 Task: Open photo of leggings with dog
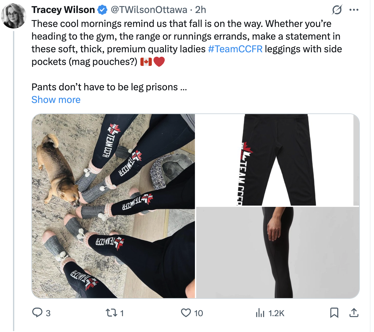113,206
